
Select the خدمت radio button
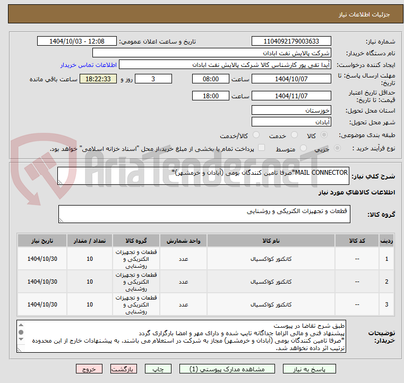point(294,135)
